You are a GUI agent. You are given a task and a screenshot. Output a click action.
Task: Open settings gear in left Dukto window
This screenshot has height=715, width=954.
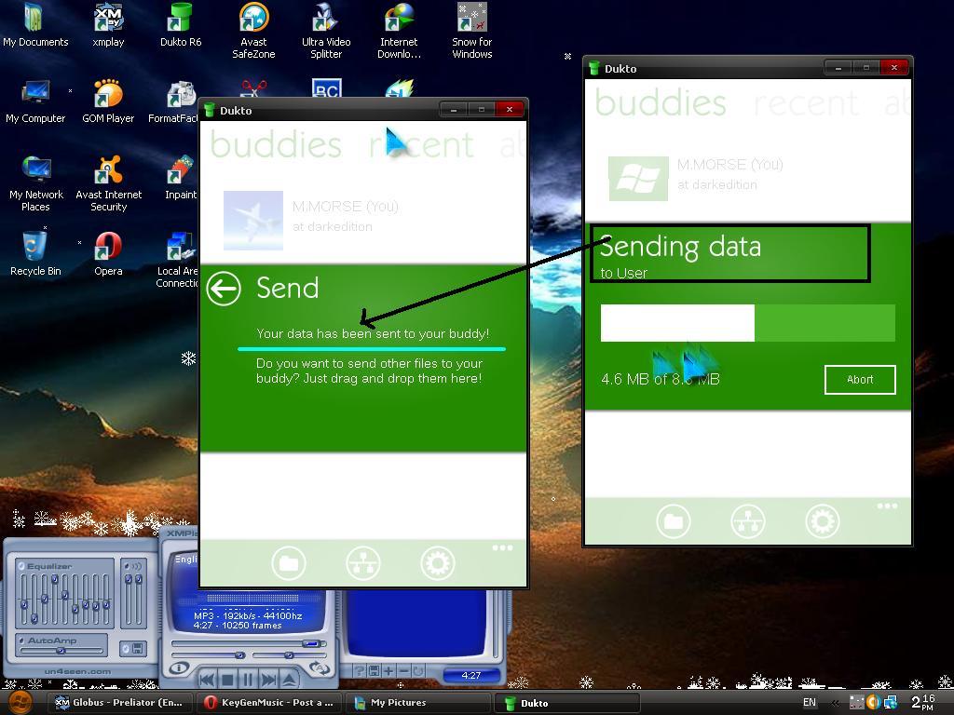(437, 563)
